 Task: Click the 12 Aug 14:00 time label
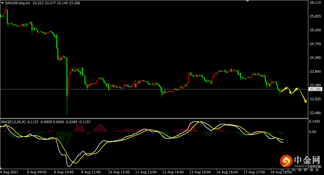point(173,172)
